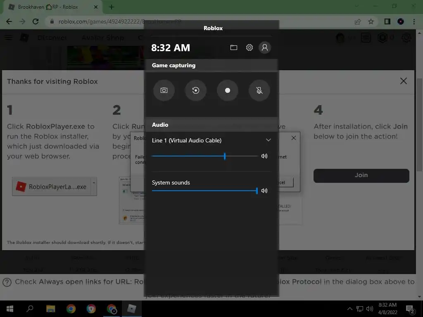Click Record the last 30 seconds icon
The width and height of the screenshot is (423, 317).
point(195,90)
